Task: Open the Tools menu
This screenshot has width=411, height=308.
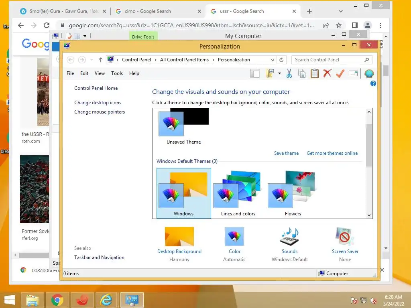Action: tap(117, 73)
